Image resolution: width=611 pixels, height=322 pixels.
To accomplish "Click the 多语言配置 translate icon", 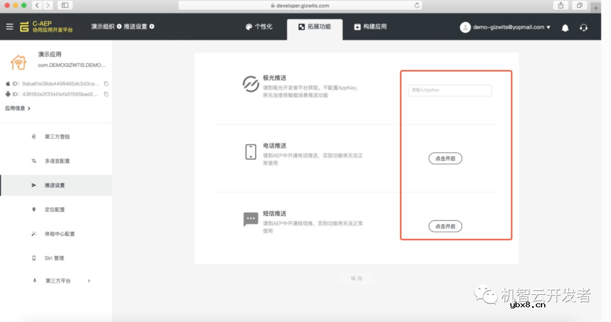I will (x=34, y=161).
